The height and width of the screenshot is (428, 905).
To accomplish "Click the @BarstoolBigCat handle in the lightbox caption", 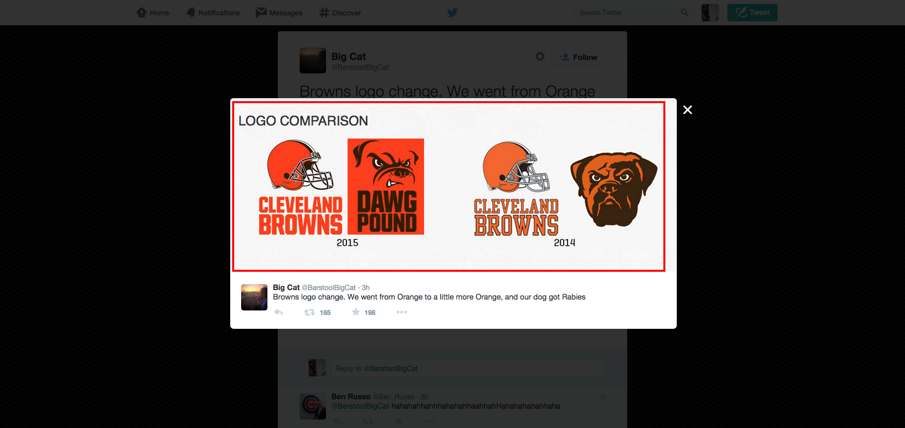I will tap(329, 288).
